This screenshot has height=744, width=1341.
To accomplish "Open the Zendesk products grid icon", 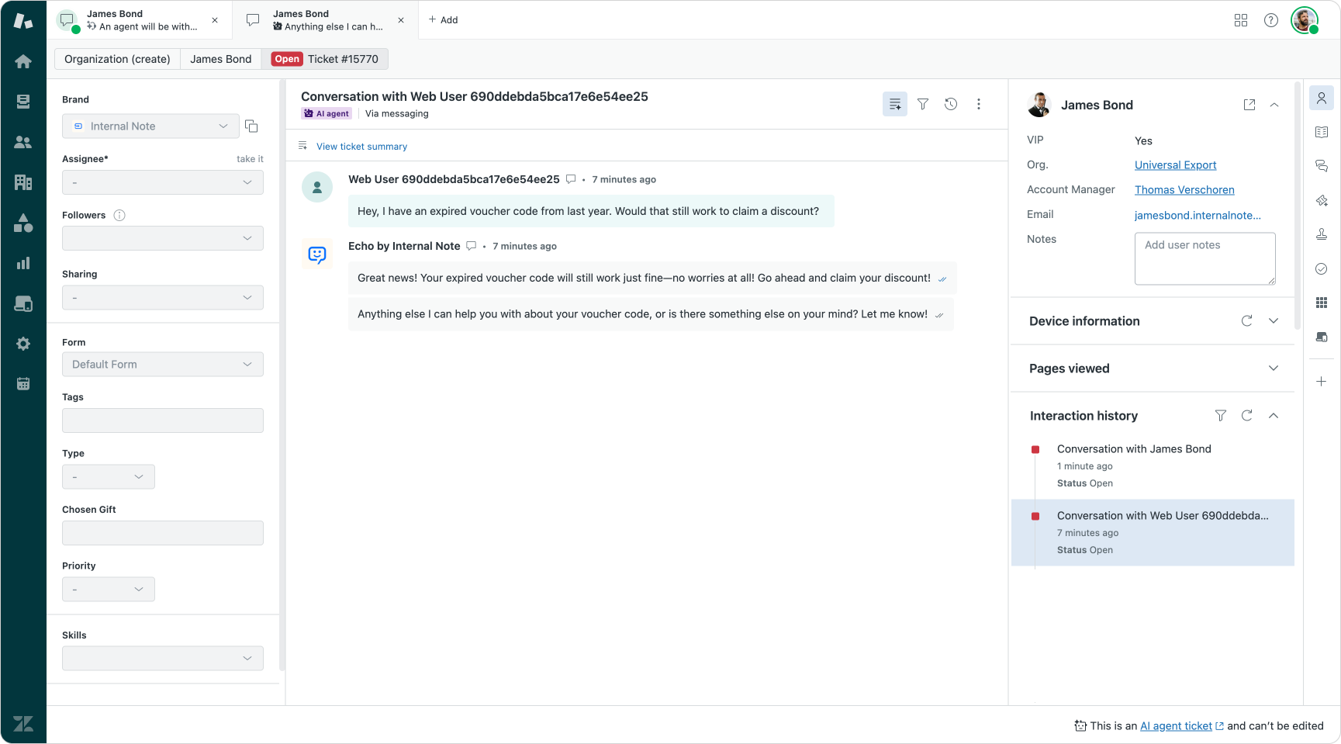I will click(1241, 20).
